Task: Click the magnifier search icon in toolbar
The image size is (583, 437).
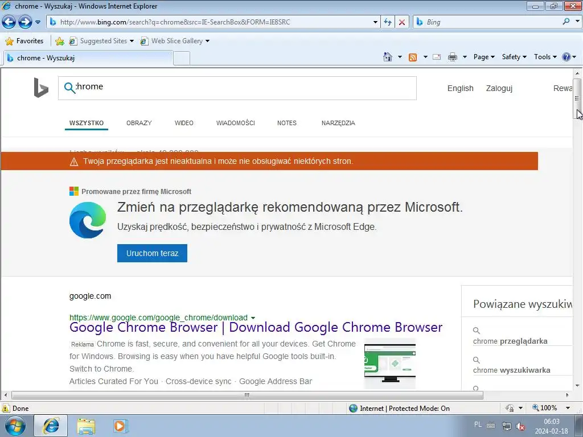Action: pyautogui.click(x=566, y=22)
